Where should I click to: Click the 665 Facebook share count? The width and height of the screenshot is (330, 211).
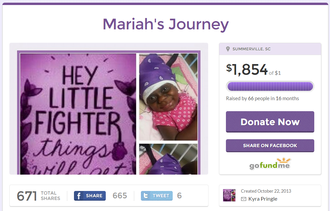point(120,196)
